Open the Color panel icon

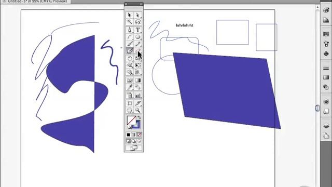326,10
